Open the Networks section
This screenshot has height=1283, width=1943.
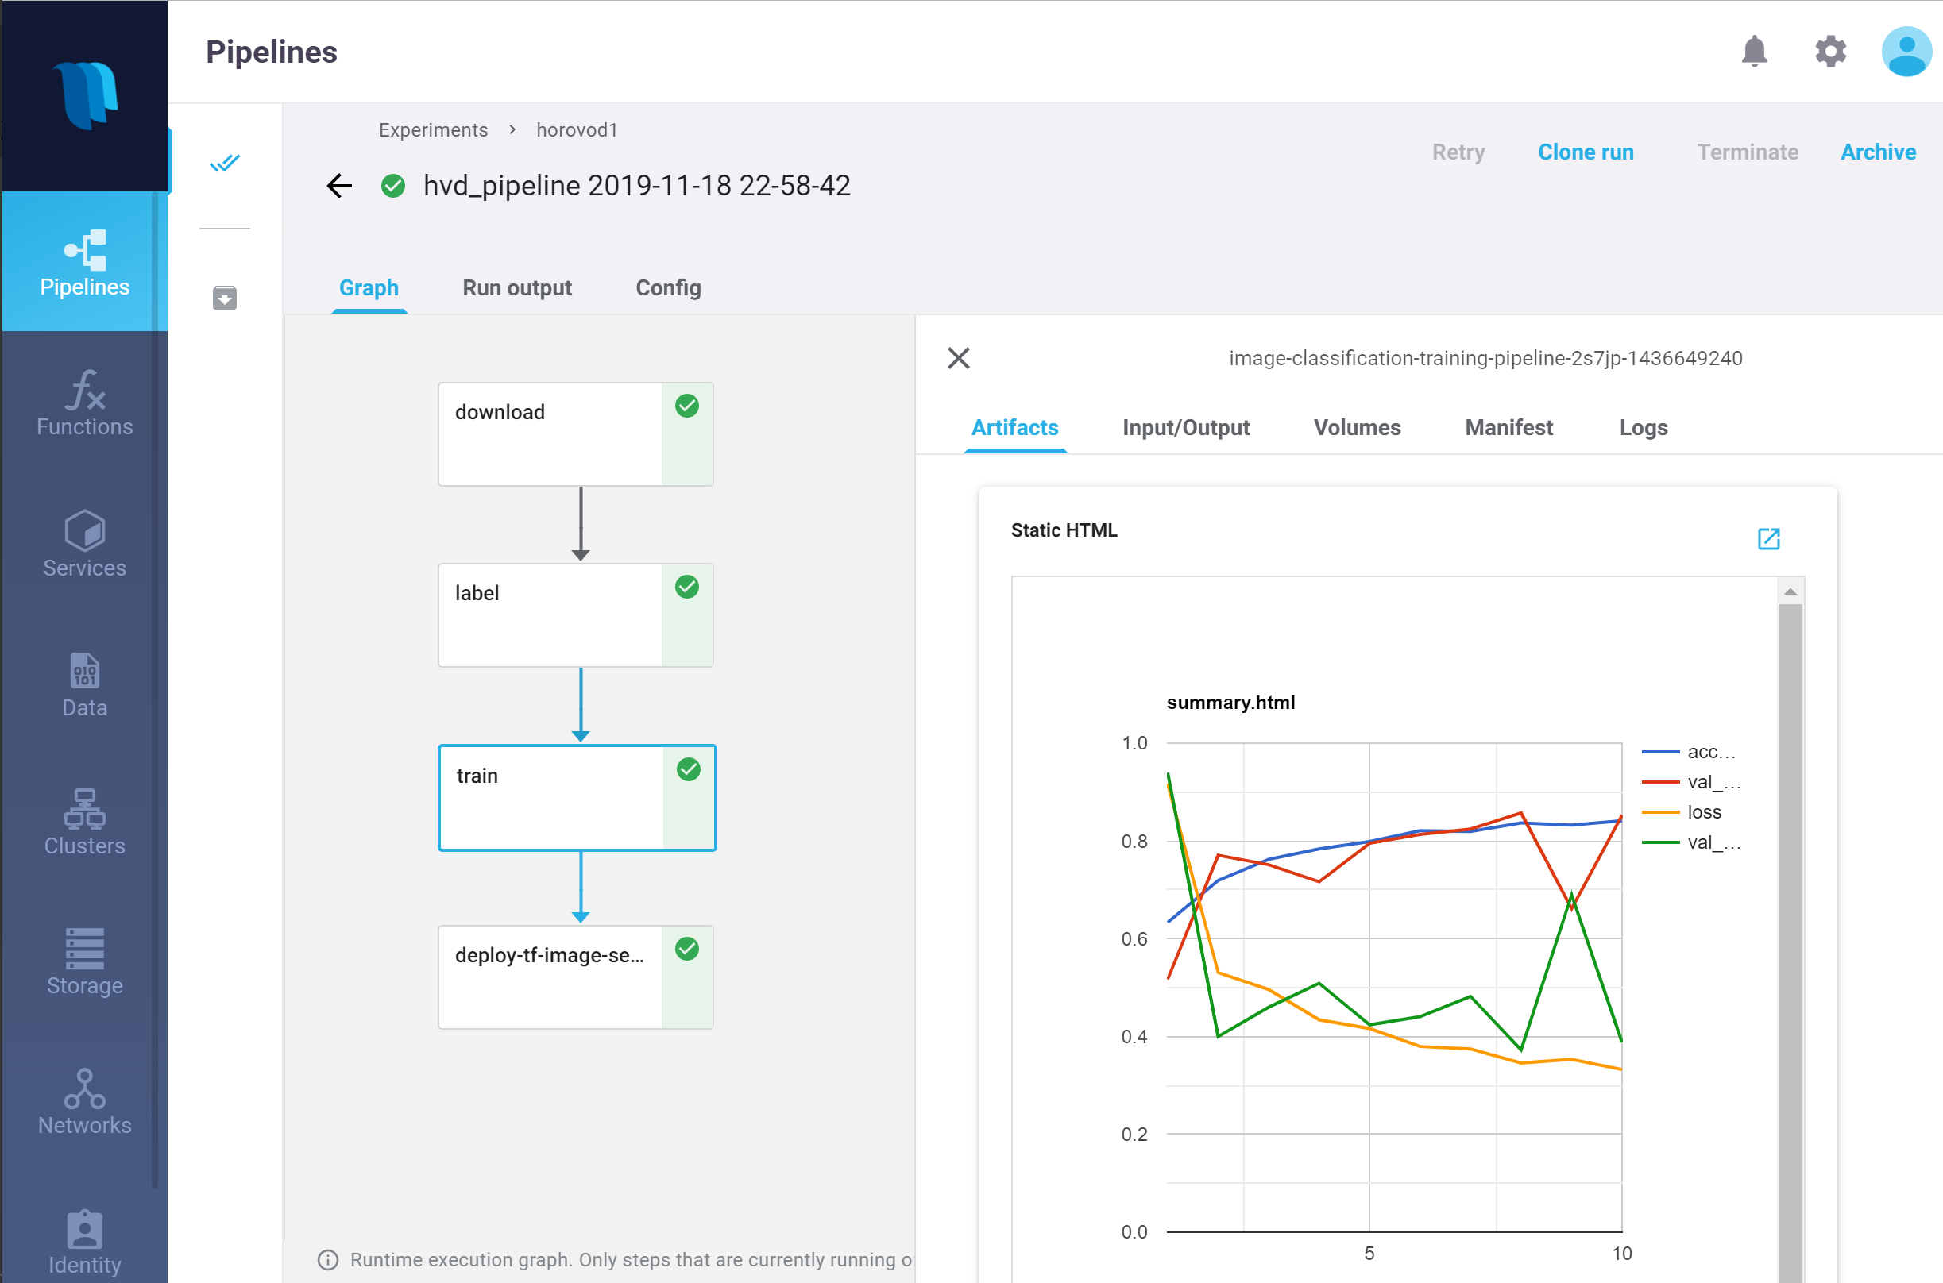(84, 1101)
